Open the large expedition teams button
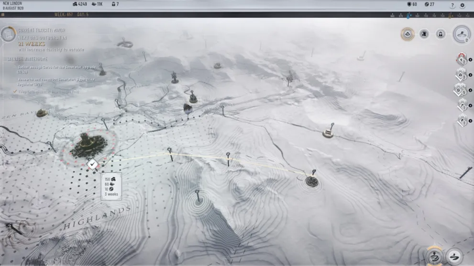 [x=462, y=34]
